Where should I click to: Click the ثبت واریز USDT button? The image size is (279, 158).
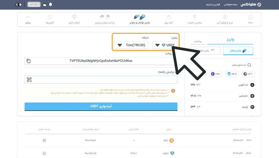tap(101, 106)
